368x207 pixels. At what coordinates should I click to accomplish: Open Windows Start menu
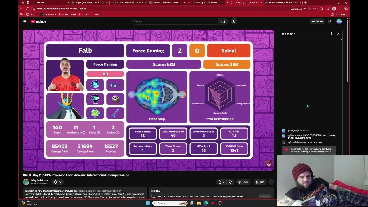click(148, 203)
